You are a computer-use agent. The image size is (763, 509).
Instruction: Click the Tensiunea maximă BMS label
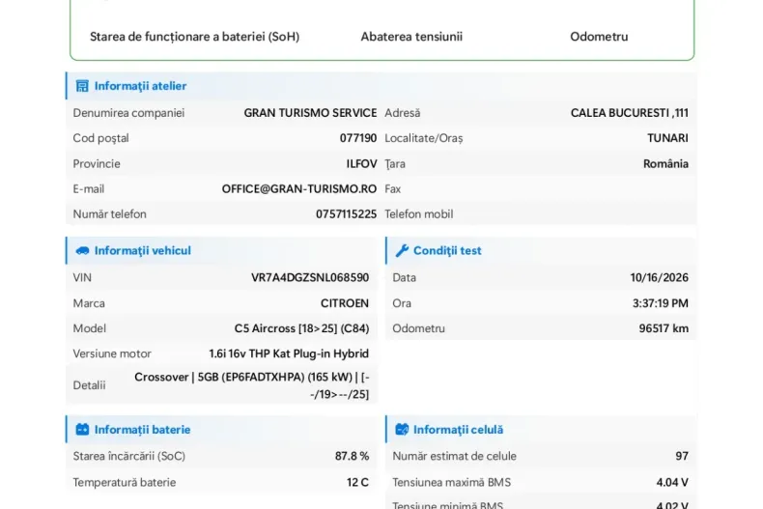coord(452,482)
